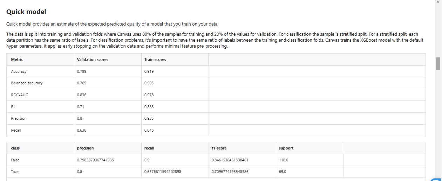
Task: Select the ROC-AUC validation score 0.836
Action: point(82,95)
